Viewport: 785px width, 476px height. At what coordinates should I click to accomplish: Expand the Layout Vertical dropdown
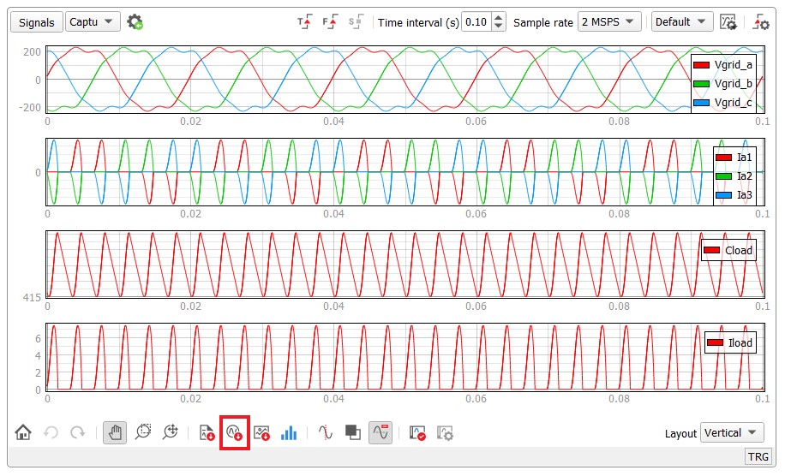coord(731,433)
